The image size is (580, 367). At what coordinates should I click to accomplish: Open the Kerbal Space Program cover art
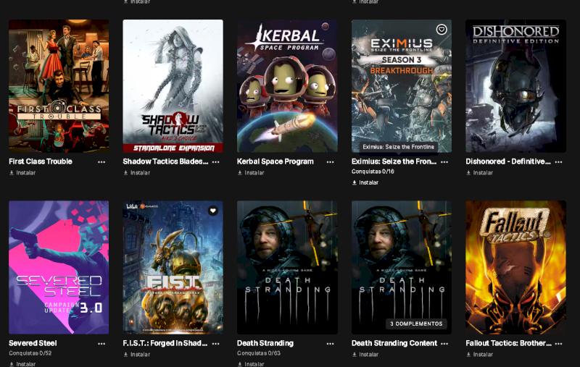pyautogui.click(x=287, y=86)
